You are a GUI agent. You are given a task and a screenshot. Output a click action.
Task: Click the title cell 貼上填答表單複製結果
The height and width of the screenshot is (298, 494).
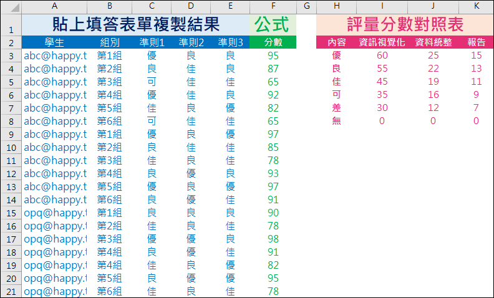(x=136, y=24)
